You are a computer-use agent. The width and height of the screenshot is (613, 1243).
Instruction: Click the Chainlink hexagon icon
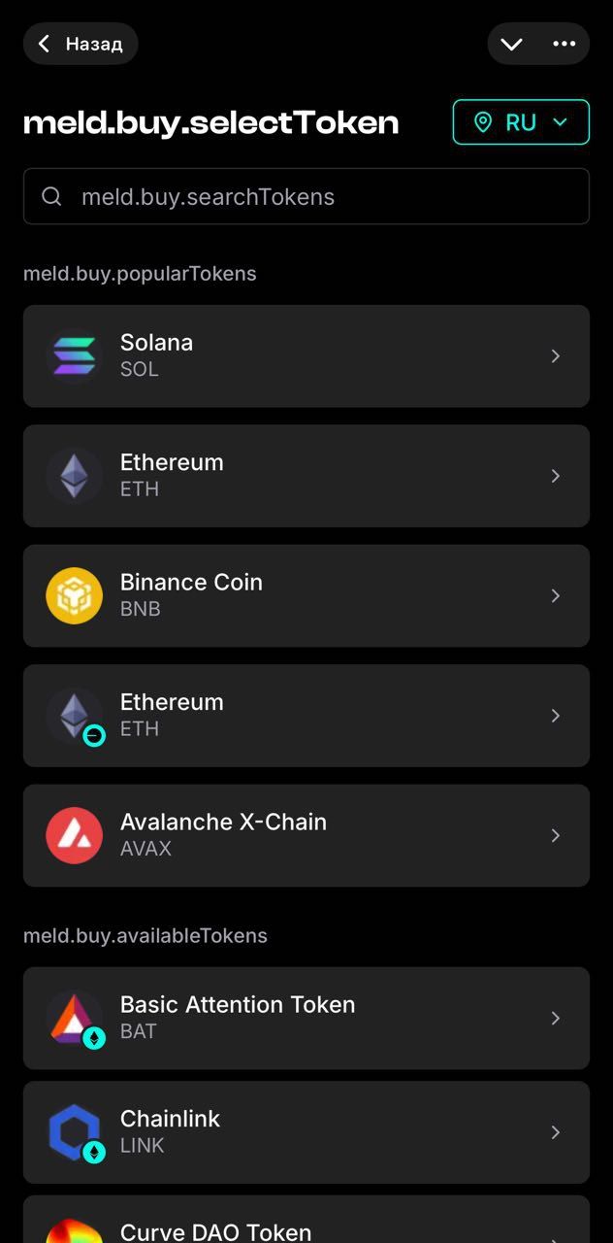pyautogui.click(x=75, y=1132)
